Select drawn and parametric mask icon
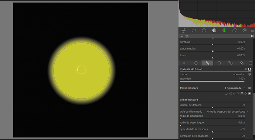The width and height of the screenshot is (255, 140). click(231, 63)
